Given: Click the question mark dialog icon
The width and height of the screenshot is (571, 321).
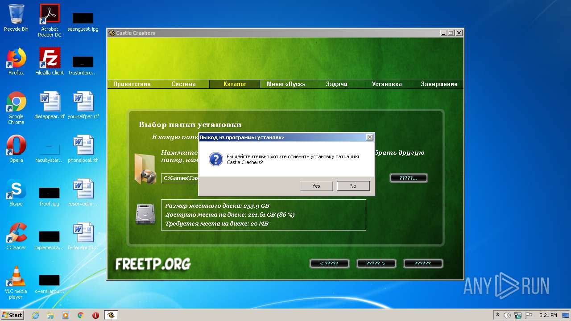Looking at the screenshot, I should point(216,160).
